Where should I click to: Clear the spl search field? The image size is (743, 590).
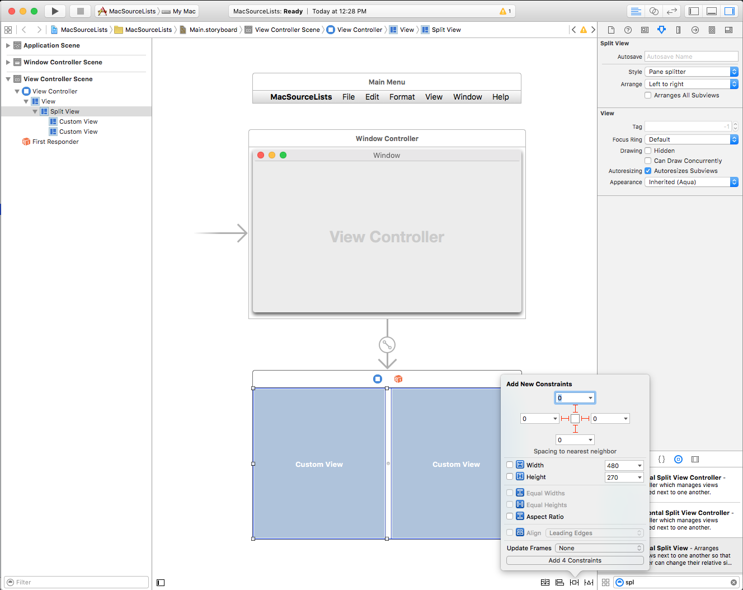click(733, 582)
